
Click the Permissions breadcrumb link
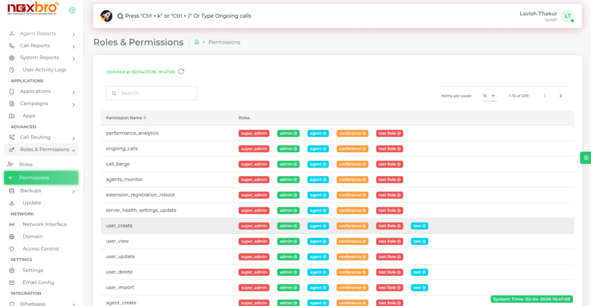(x=225, y=42)
